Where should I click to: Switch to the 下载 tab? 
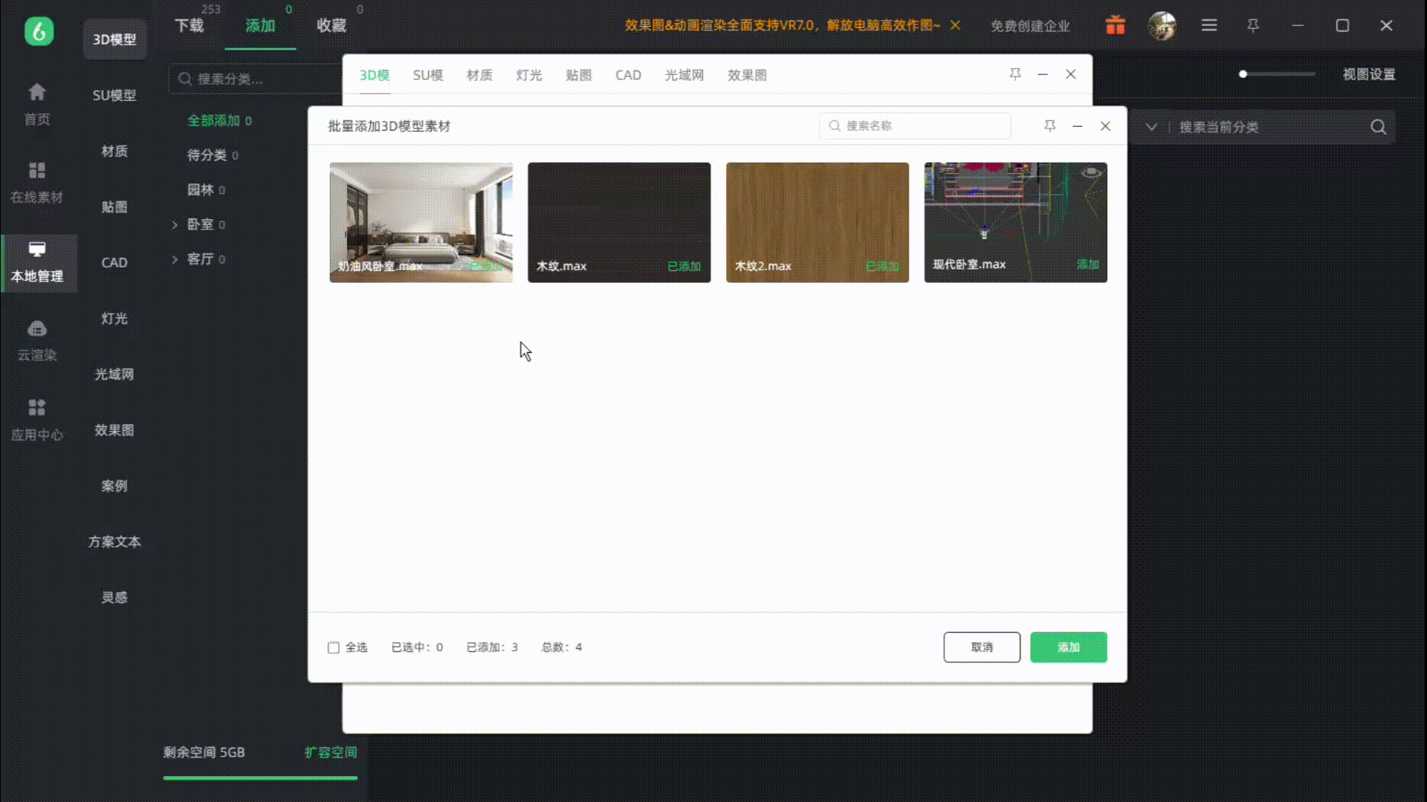click(189, 25)
